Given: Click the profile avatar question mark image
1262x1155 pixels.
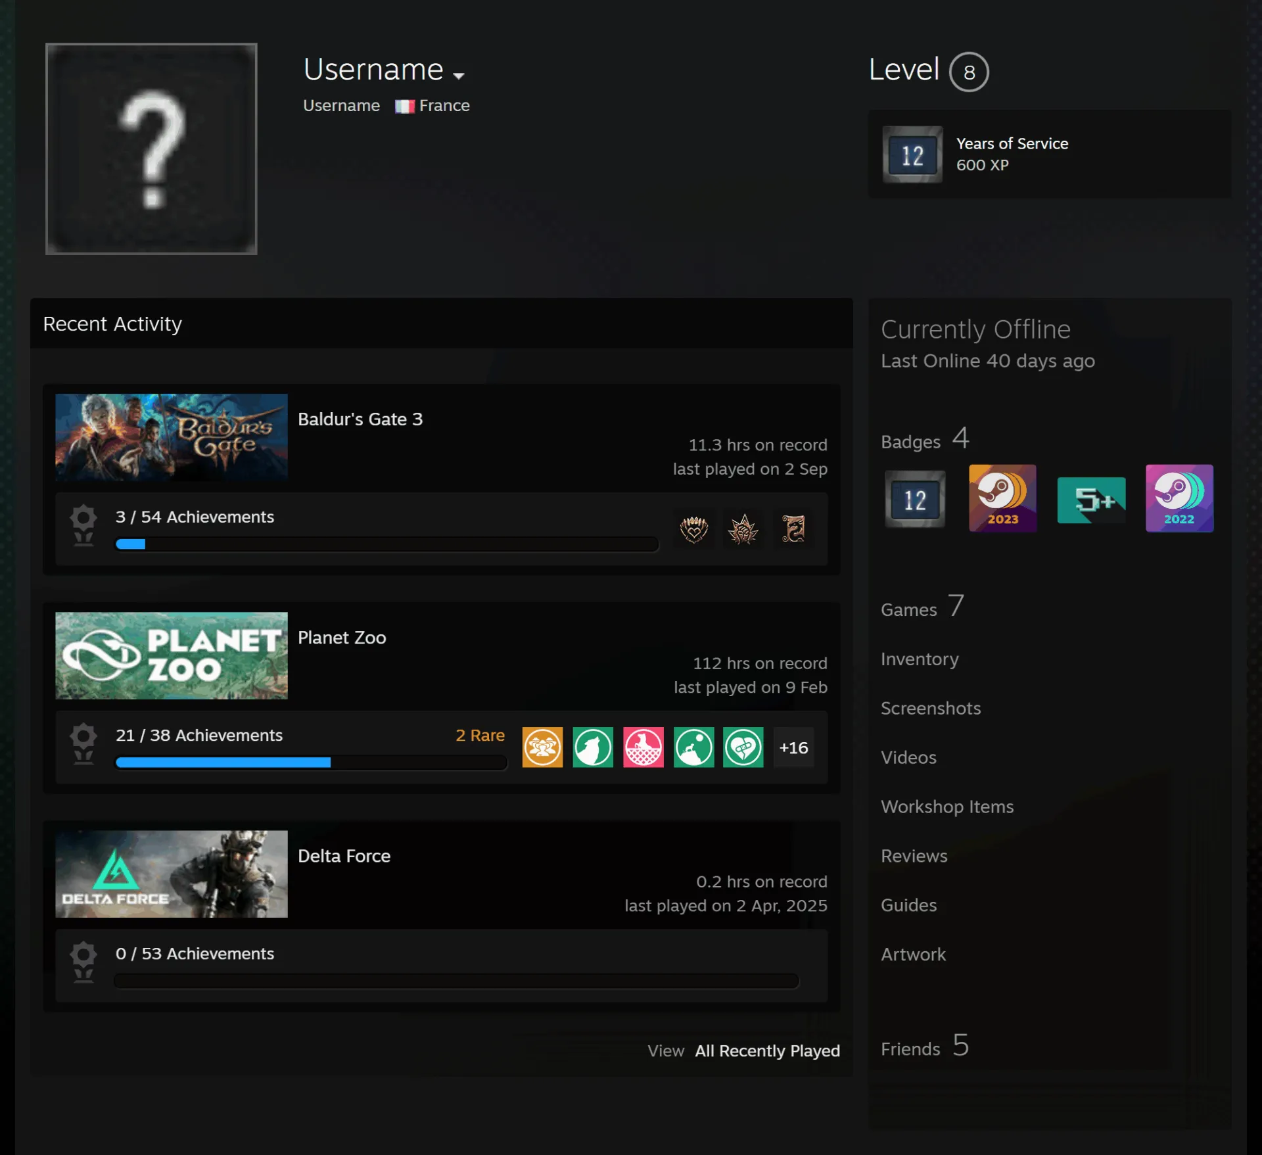Looking at the screenshot, I should click(151, 149).
